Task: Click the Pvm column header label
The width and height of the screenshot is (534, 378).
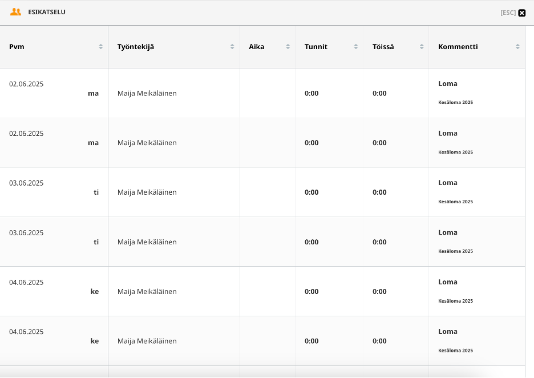Action: (x=17, y=47)
